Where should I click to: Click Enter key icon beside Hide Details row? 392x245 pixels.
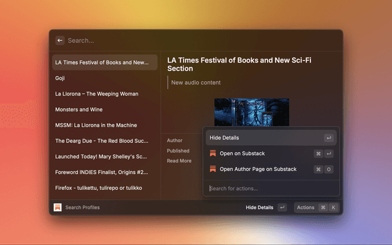pyautogui.click(x=329, y=138)
